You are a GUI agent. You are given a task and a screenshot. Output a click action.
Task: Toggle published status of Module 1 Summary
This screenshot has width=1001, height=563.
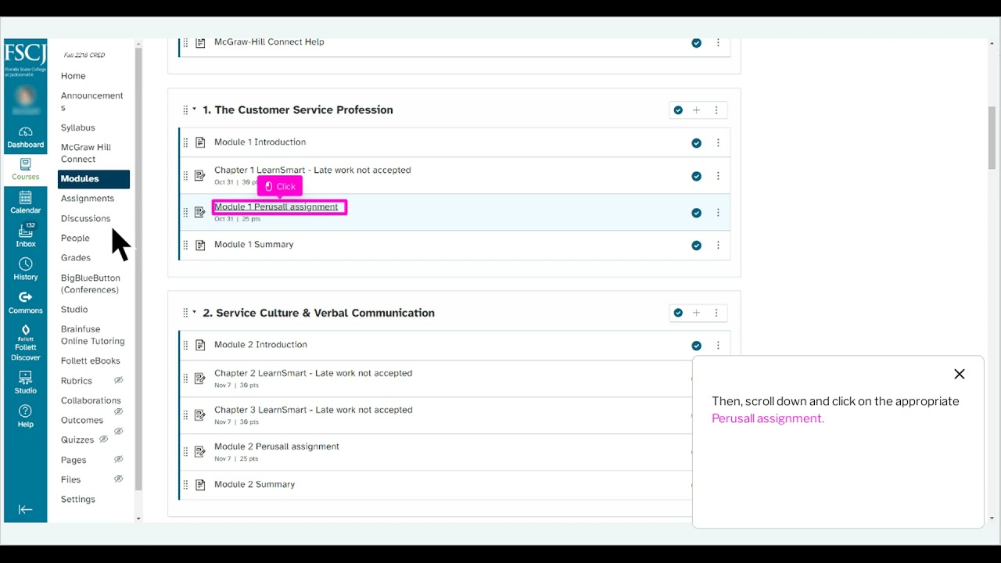click(x=696, y=246)
